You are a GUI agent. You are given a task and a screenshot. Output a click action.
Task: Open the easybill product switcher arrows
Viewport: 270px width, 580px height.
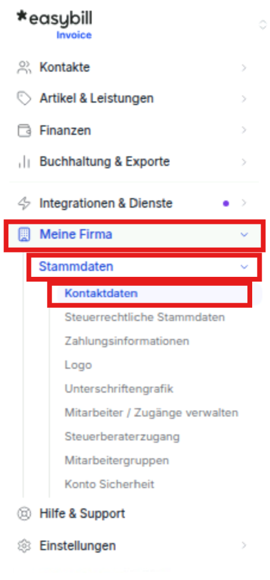262,25
